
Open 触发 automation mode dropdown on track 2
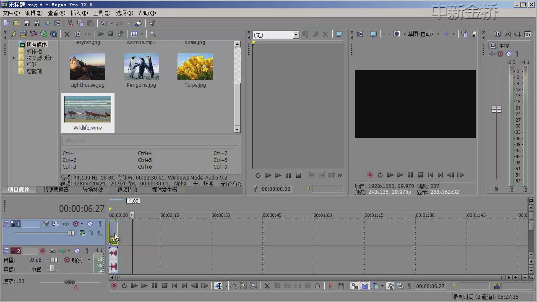(x=89, y=260)
